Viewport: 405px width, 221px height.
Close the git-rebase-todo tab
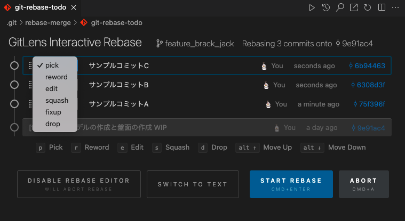click(74, 7)
